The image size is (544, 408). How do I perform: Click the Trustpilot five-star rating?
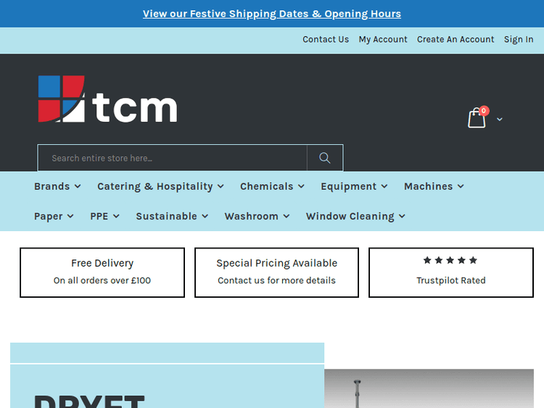click(450, 260)
